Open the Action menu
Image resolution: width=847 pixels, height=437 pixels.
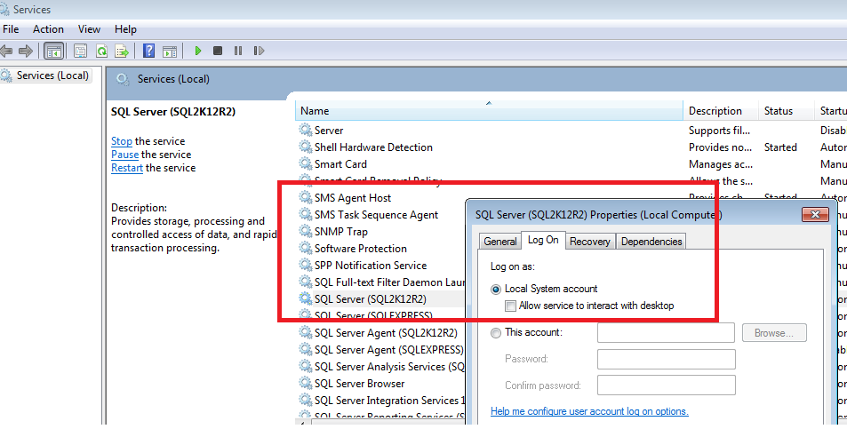[x=48, y=29]
